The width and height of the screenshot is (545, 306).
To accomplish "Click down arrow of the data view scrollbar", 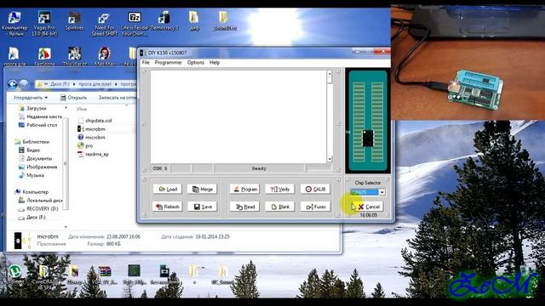I will (330, 159).
